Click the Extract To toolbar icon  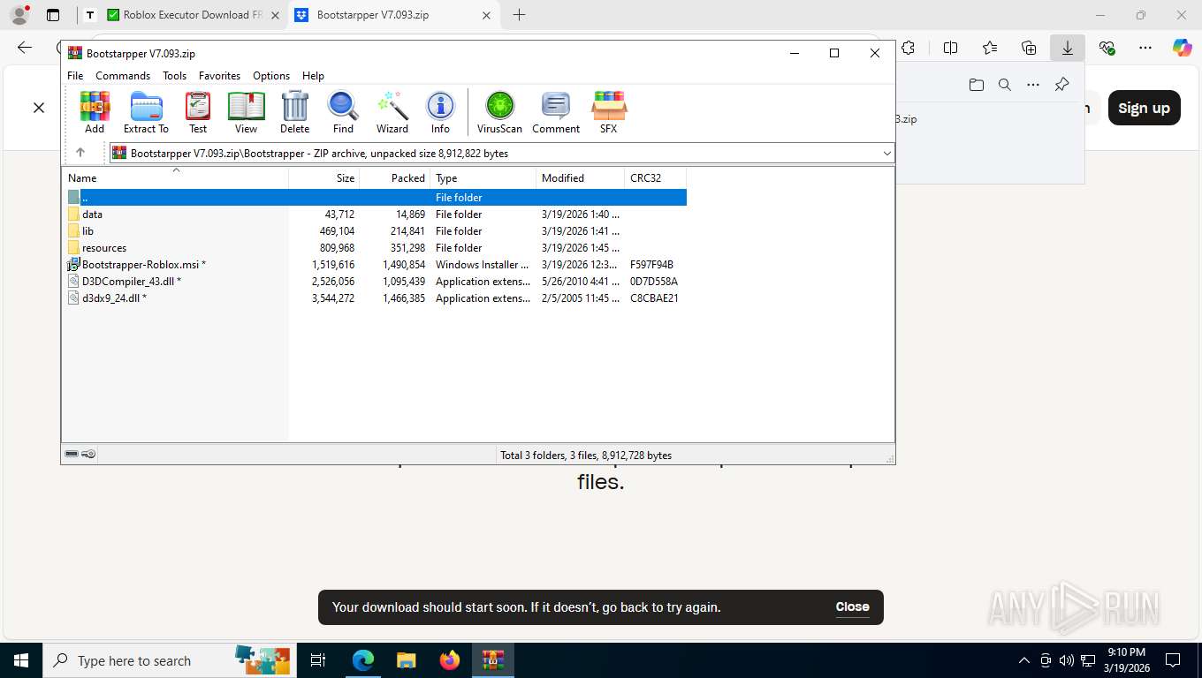pos(146,112)
